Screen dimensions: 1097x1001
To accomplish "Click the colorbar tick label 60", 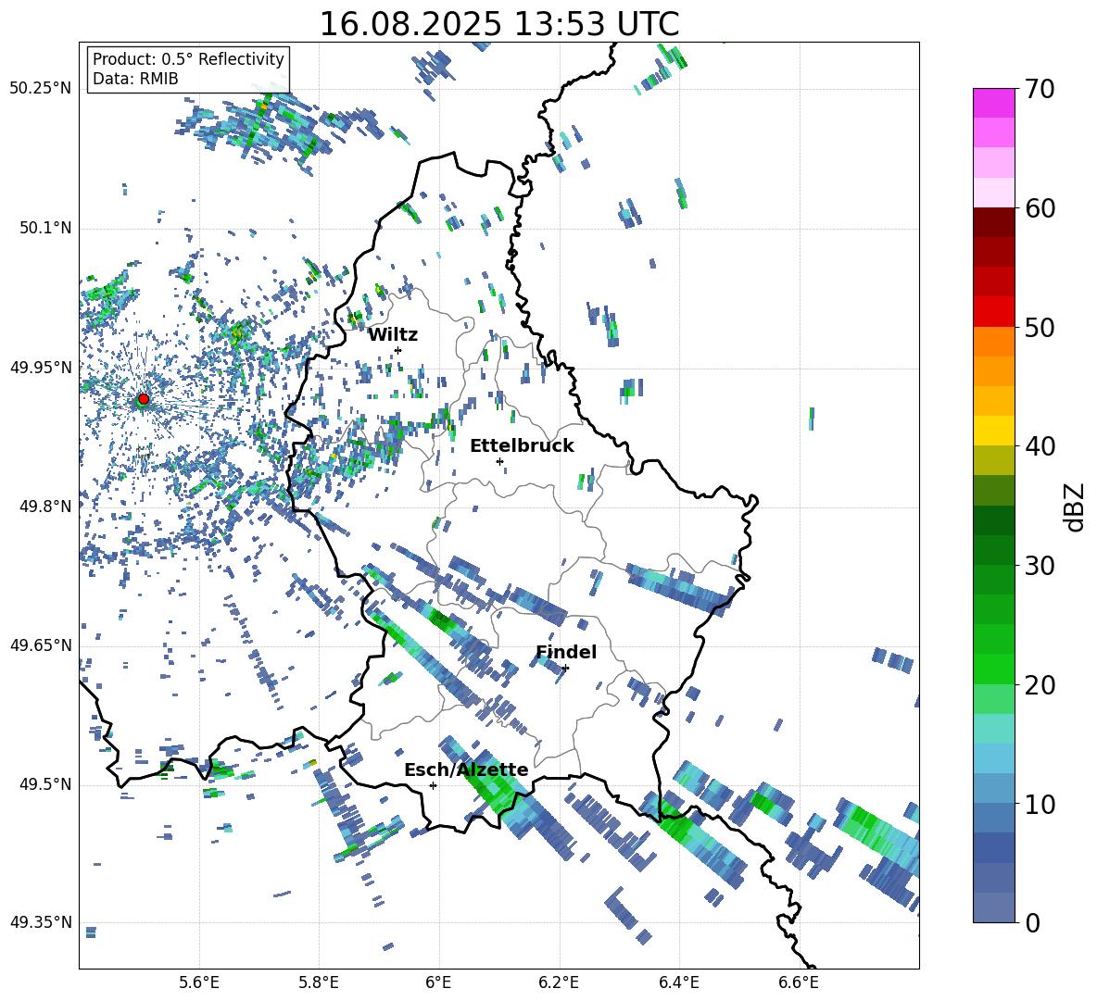I will (1040, 208).
